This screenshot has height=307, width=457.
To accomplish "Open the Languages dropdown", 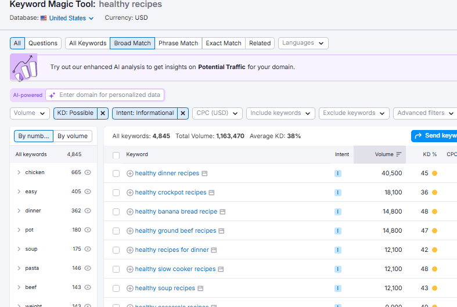I will (303, 43).
